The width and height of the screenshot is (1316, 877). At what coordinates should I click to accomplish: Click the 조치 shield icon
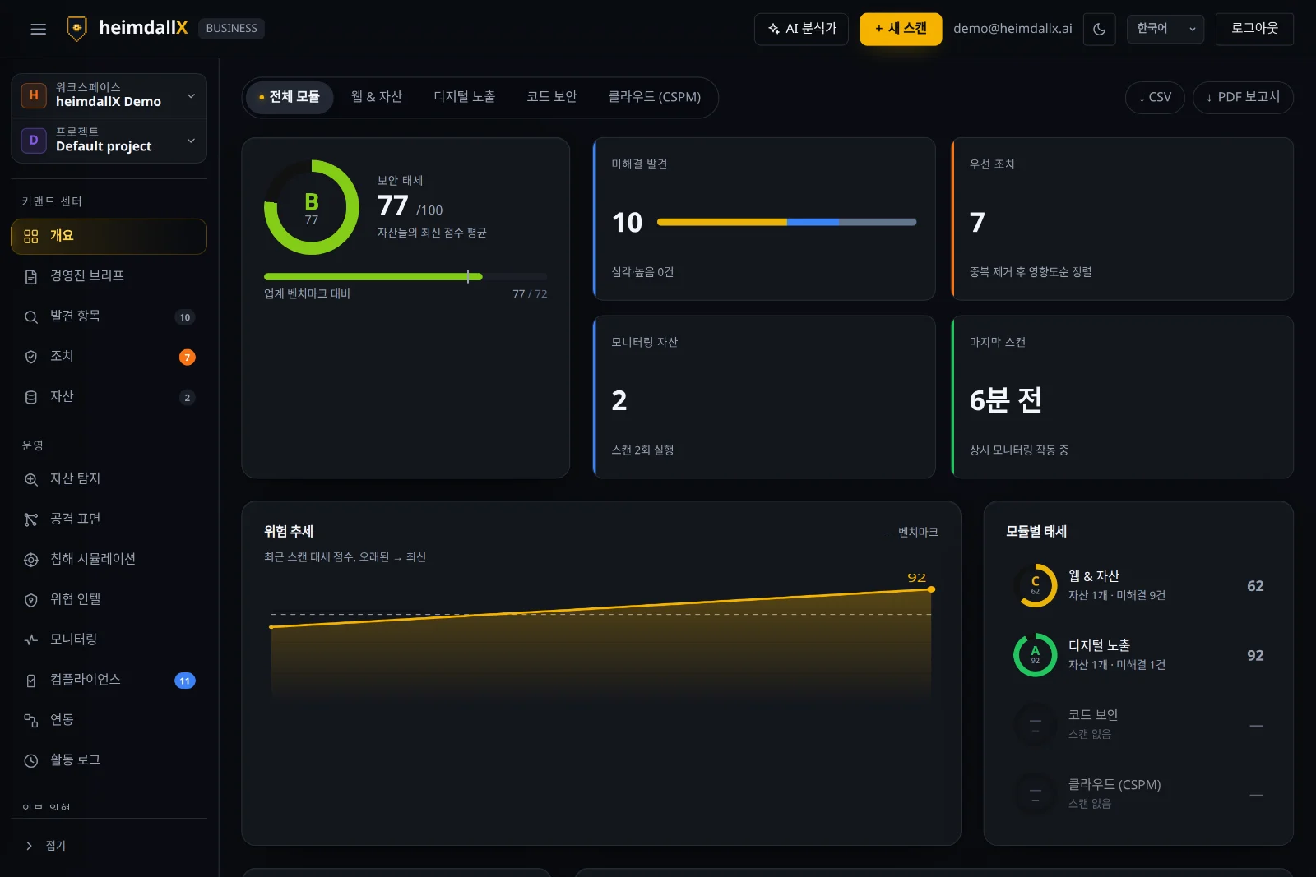coord(31,357)
